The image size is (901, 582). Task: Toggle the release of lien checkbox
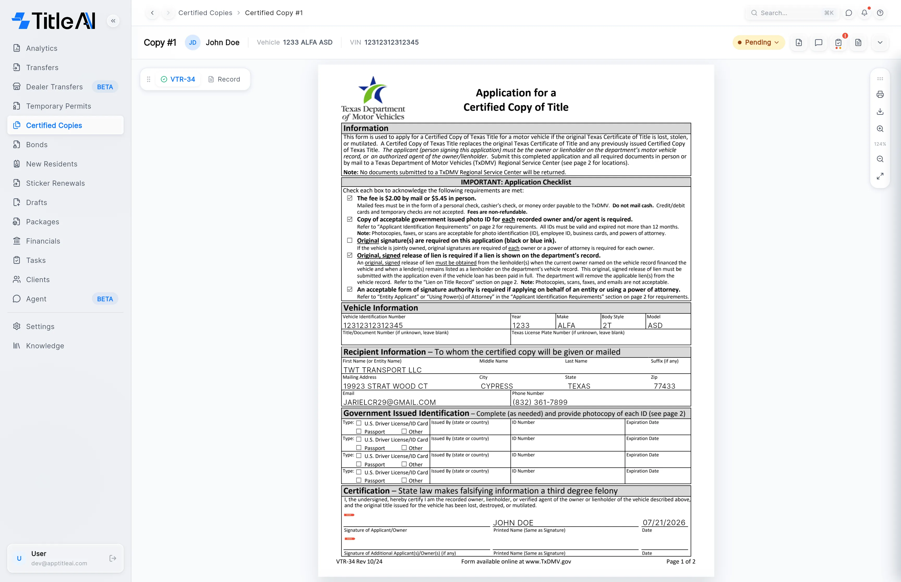(350, 255)
